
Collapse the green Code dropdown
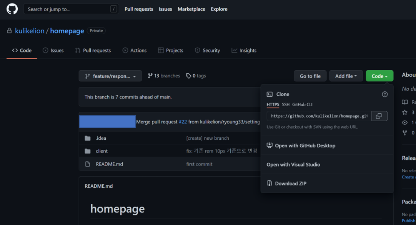(379, 76)
